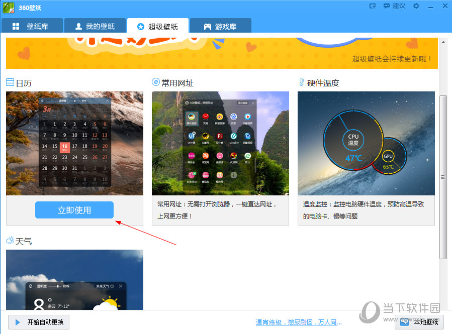452x334 pixels.
Task: Open the 壁纸库 wallpaper library tab
Action: [32, 26]
